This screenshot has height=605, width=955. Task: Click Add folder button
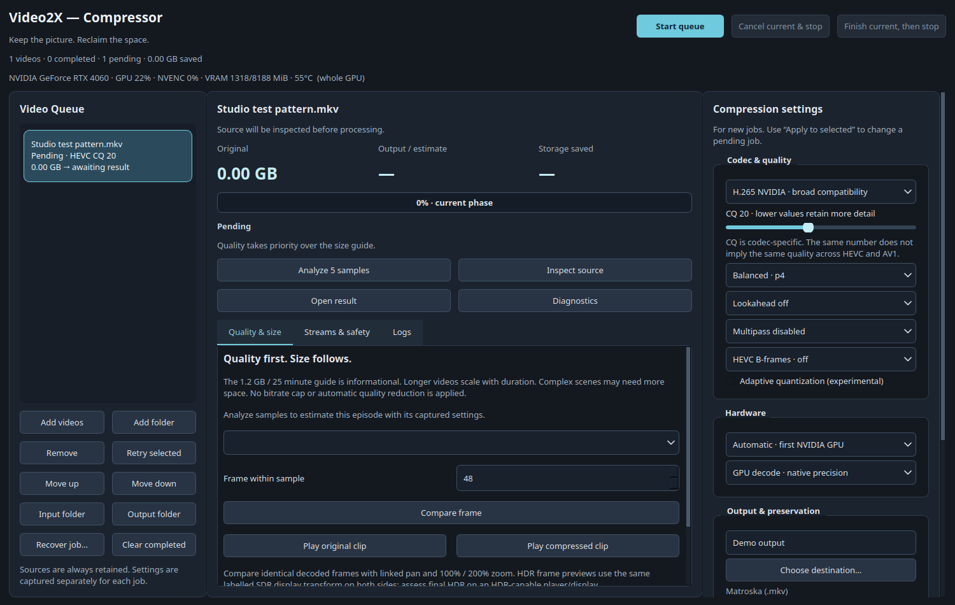coord(154,422)
